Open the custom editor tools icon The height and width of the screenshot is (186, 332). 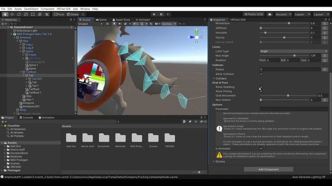pos(47,14)
